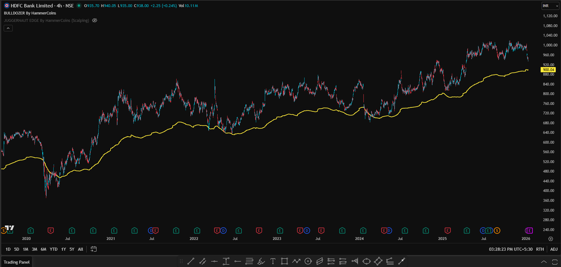Select the Text tool in drawing toolbar
Screen dimensions: 561x267
coord(273,261)
